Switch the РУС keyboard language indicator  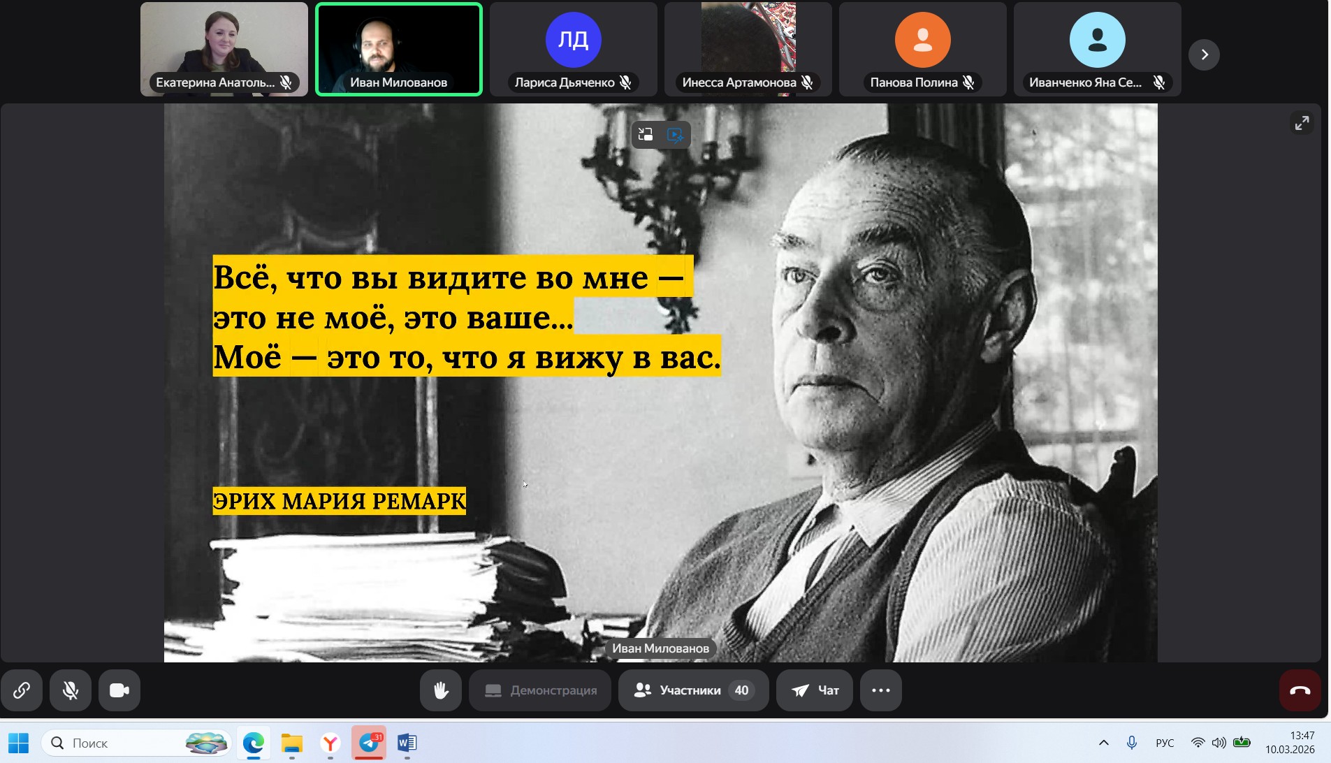click(1165, 743)
